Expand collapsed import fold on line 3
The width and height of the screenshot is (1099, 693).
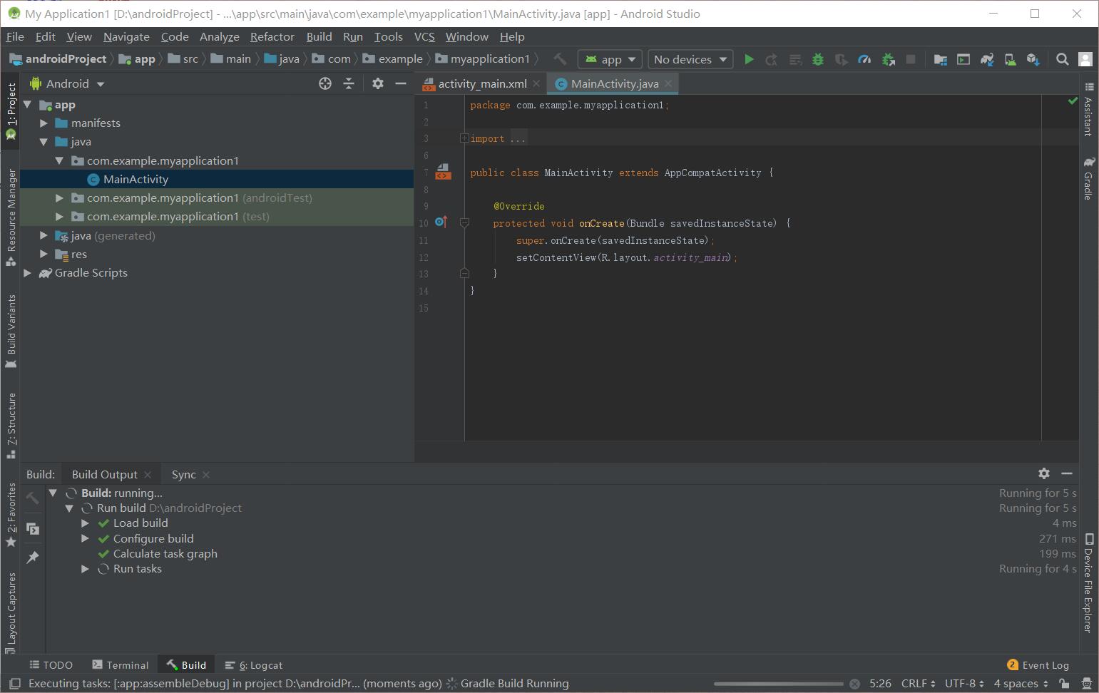(464, 138)
